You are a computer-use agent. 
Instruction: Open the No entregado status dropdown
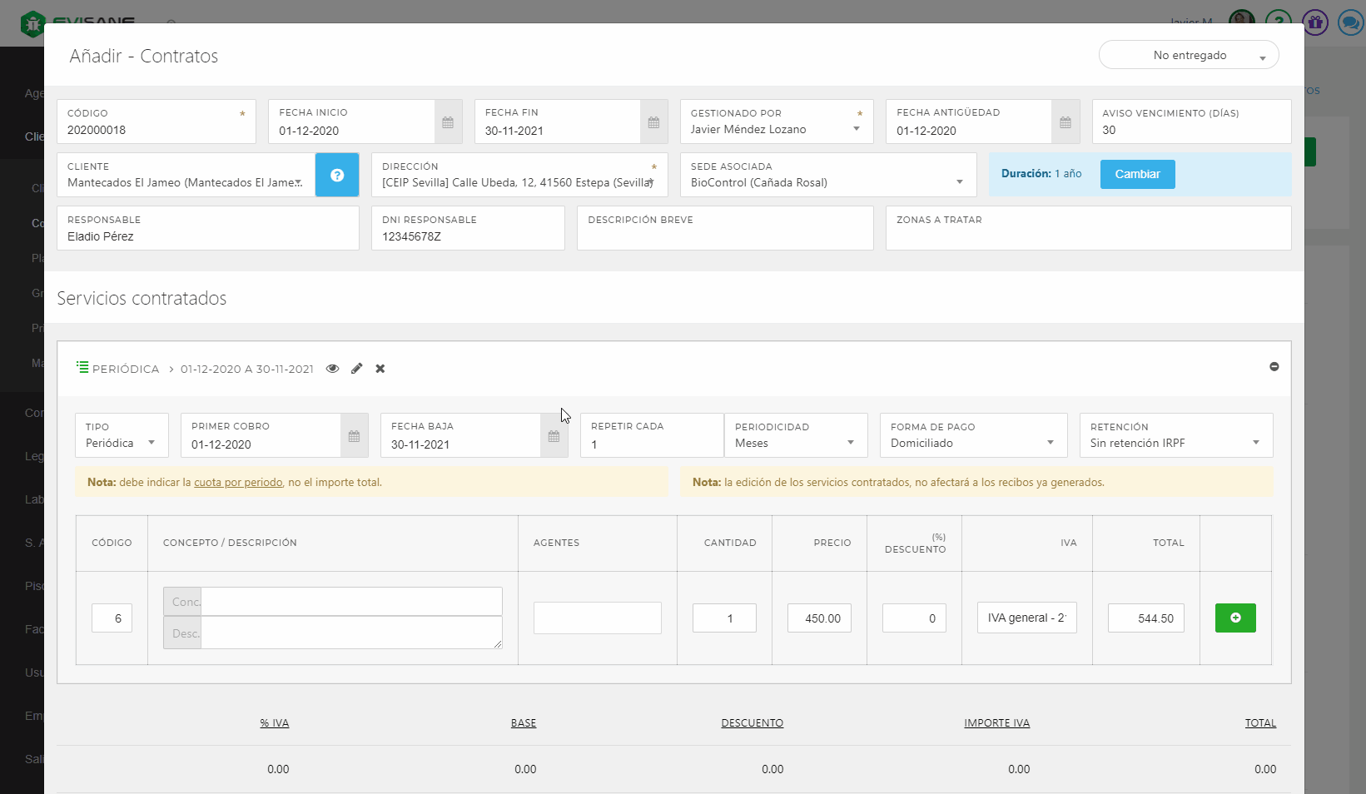click(1189, 56)
